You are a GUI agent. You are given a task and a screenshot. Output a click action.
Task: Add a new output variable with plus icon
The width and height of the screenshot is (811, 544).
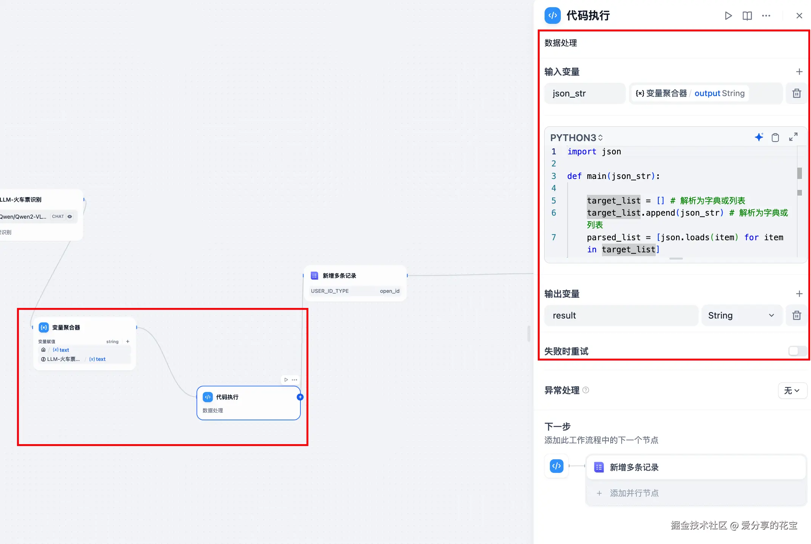pos(799,294)
